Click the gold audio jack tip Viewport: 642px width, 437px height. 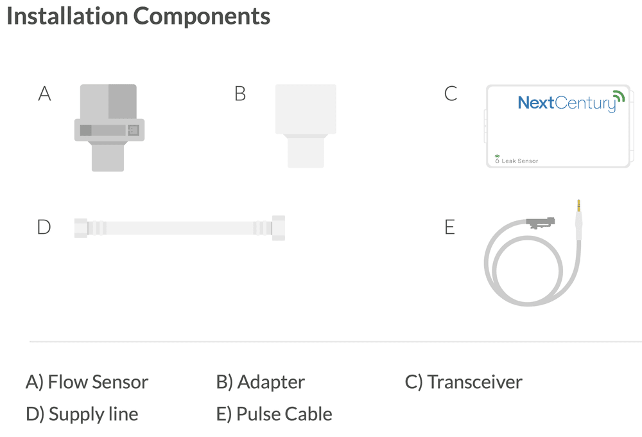click(x=578, y=206)
